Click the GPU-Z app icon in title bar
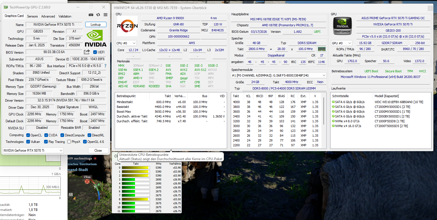 click(6, 7)
